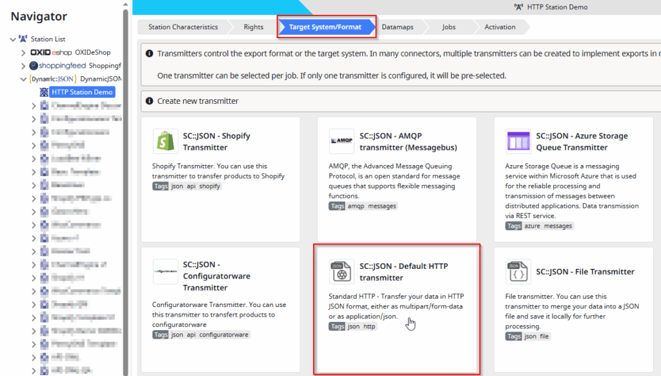Screen dimensions: 661x376
Task: Expand the OXID eShop station node
Action: (x=23, y=52)
